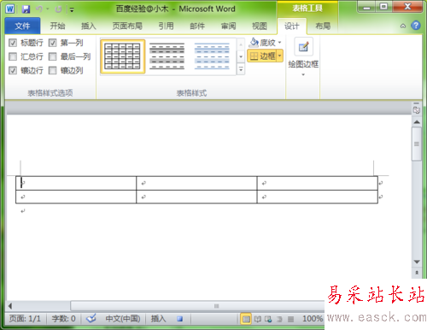Go to the next row of table styles
The width and height of the screenshot is (427, 330).
[241, 56]
